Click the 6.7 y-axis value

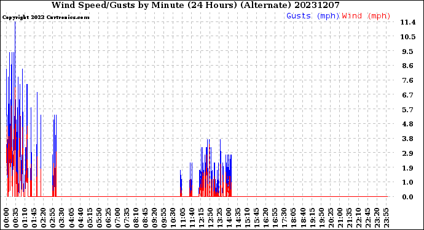[408, 95]
